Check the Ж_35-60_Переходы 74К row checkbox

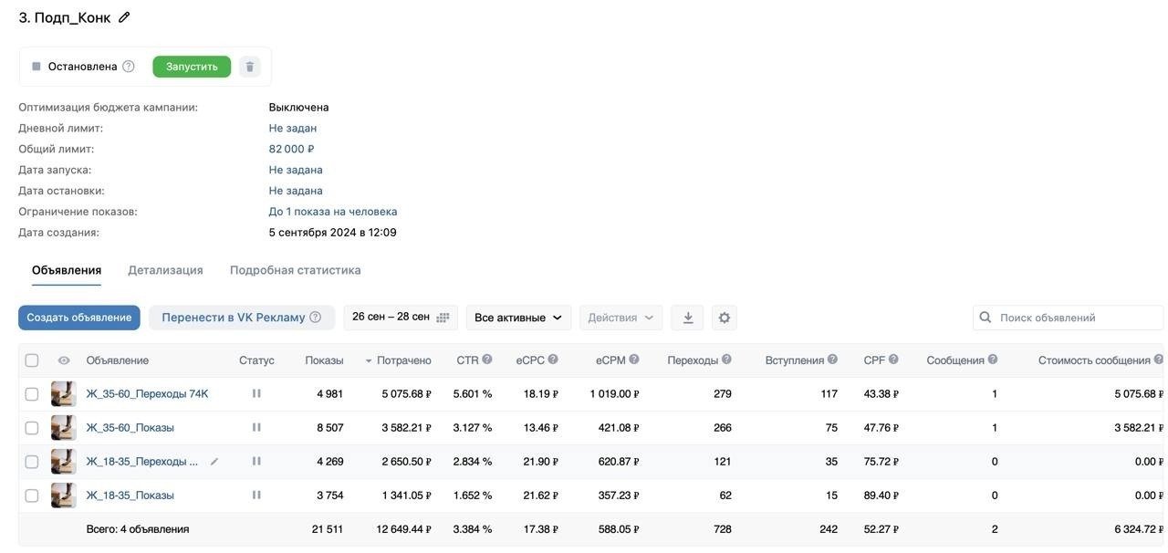[32, 394]
